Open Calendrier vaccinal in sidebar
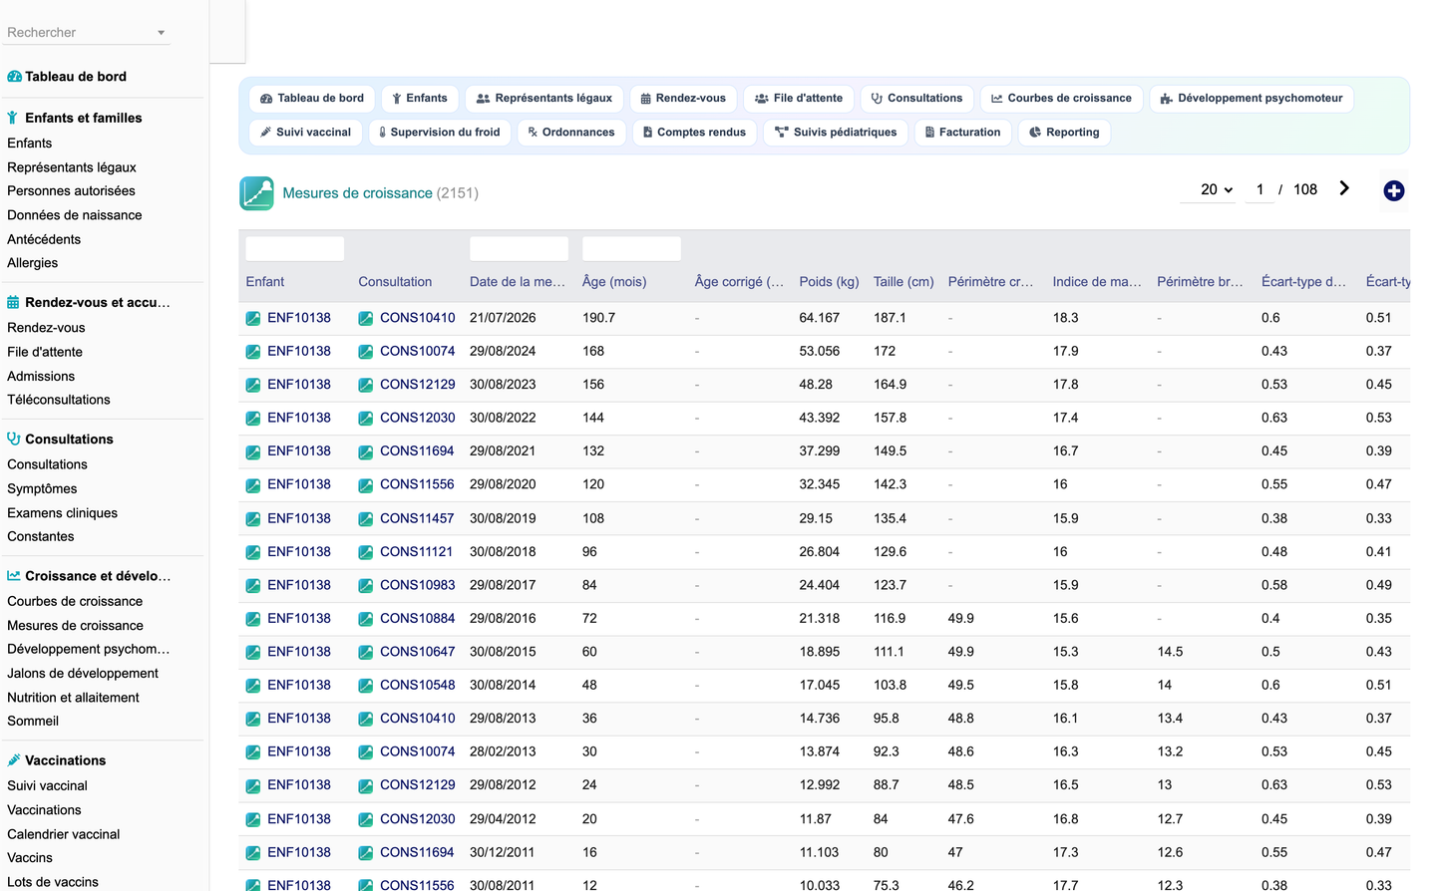The height and width of the screenshot is (891, 1441). click(64, 834)
